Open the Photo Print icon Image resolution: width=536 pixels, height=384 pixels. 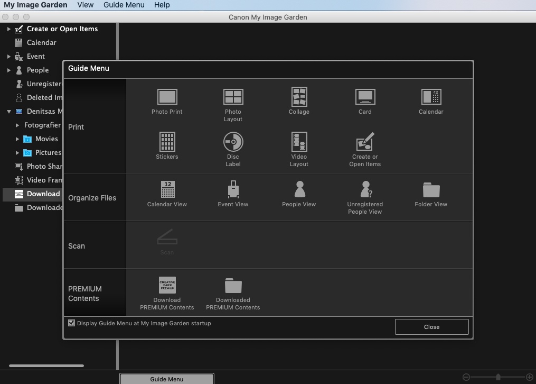point(167,97)
